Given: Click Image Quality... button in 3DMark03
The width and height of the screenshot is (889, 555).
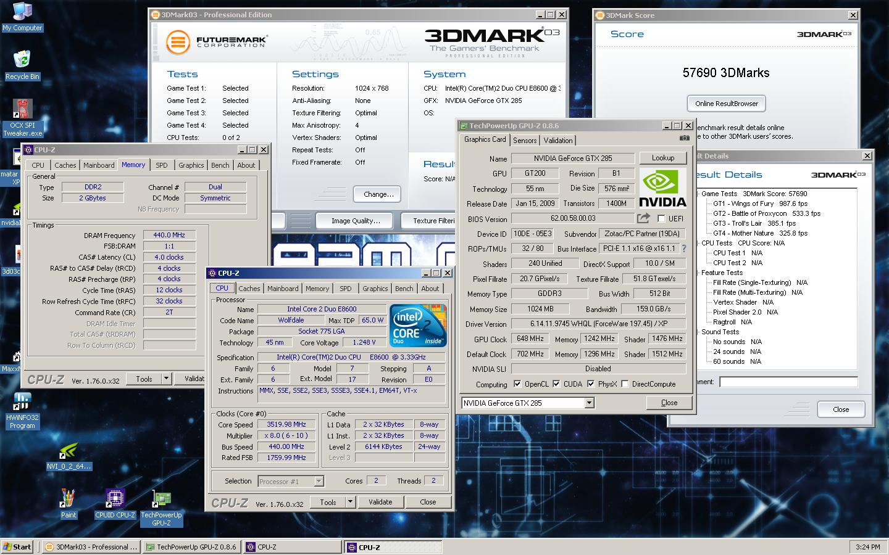Looking at the screenshot, I should [x=356, y=221].
